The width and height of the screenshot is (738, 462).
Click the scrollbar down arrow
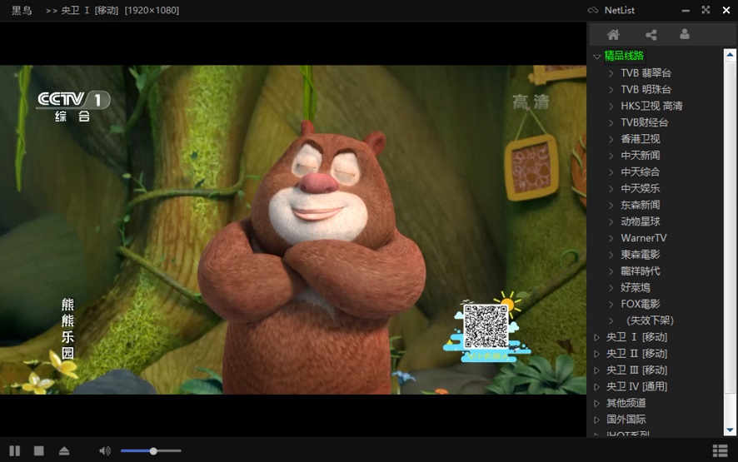tap(730, 430)
